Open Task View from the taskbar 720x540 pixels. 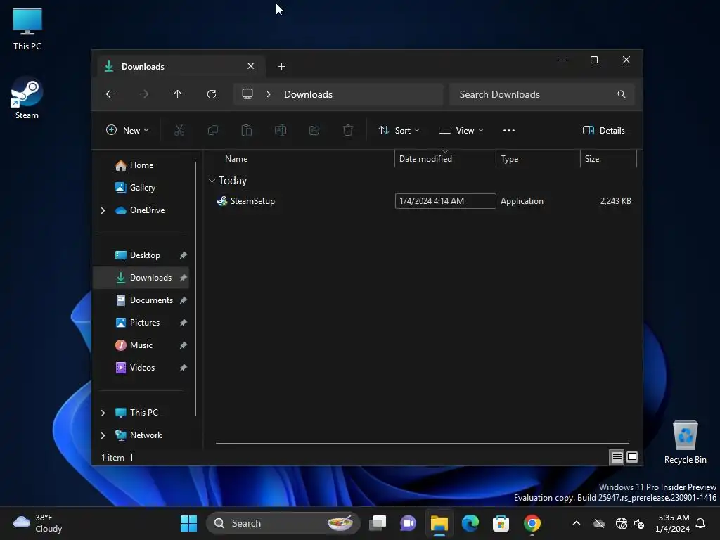coord(378,523)
